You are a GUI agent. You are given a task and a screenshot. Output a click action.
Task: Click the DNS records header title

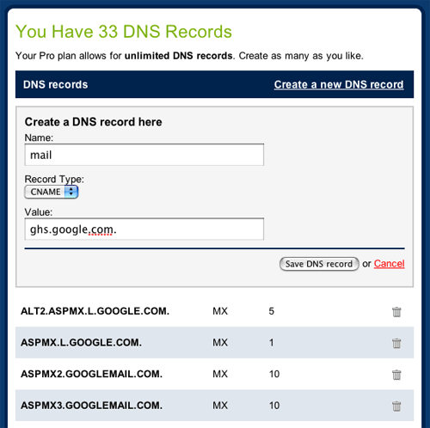pyautogui.click(x=55, y=85)
